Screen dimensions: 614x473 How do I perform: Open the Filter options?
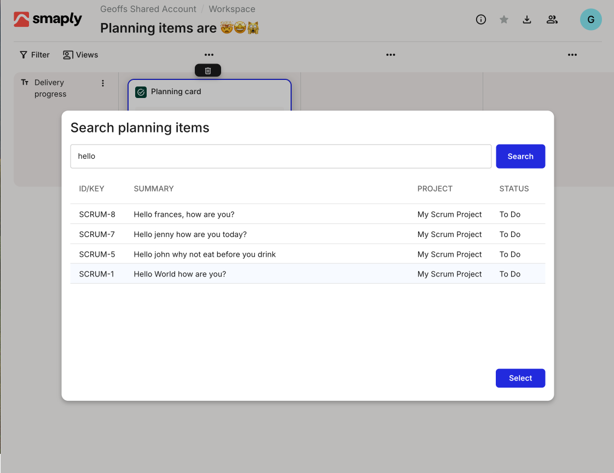(x=34, y=55)
